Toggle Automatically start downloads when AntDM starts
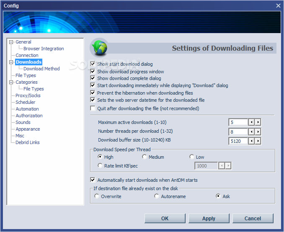 (x=93, y=180)
